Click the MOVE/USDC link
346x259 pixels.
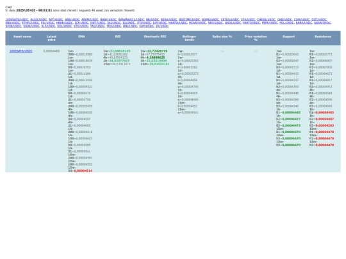coord(197,22)
